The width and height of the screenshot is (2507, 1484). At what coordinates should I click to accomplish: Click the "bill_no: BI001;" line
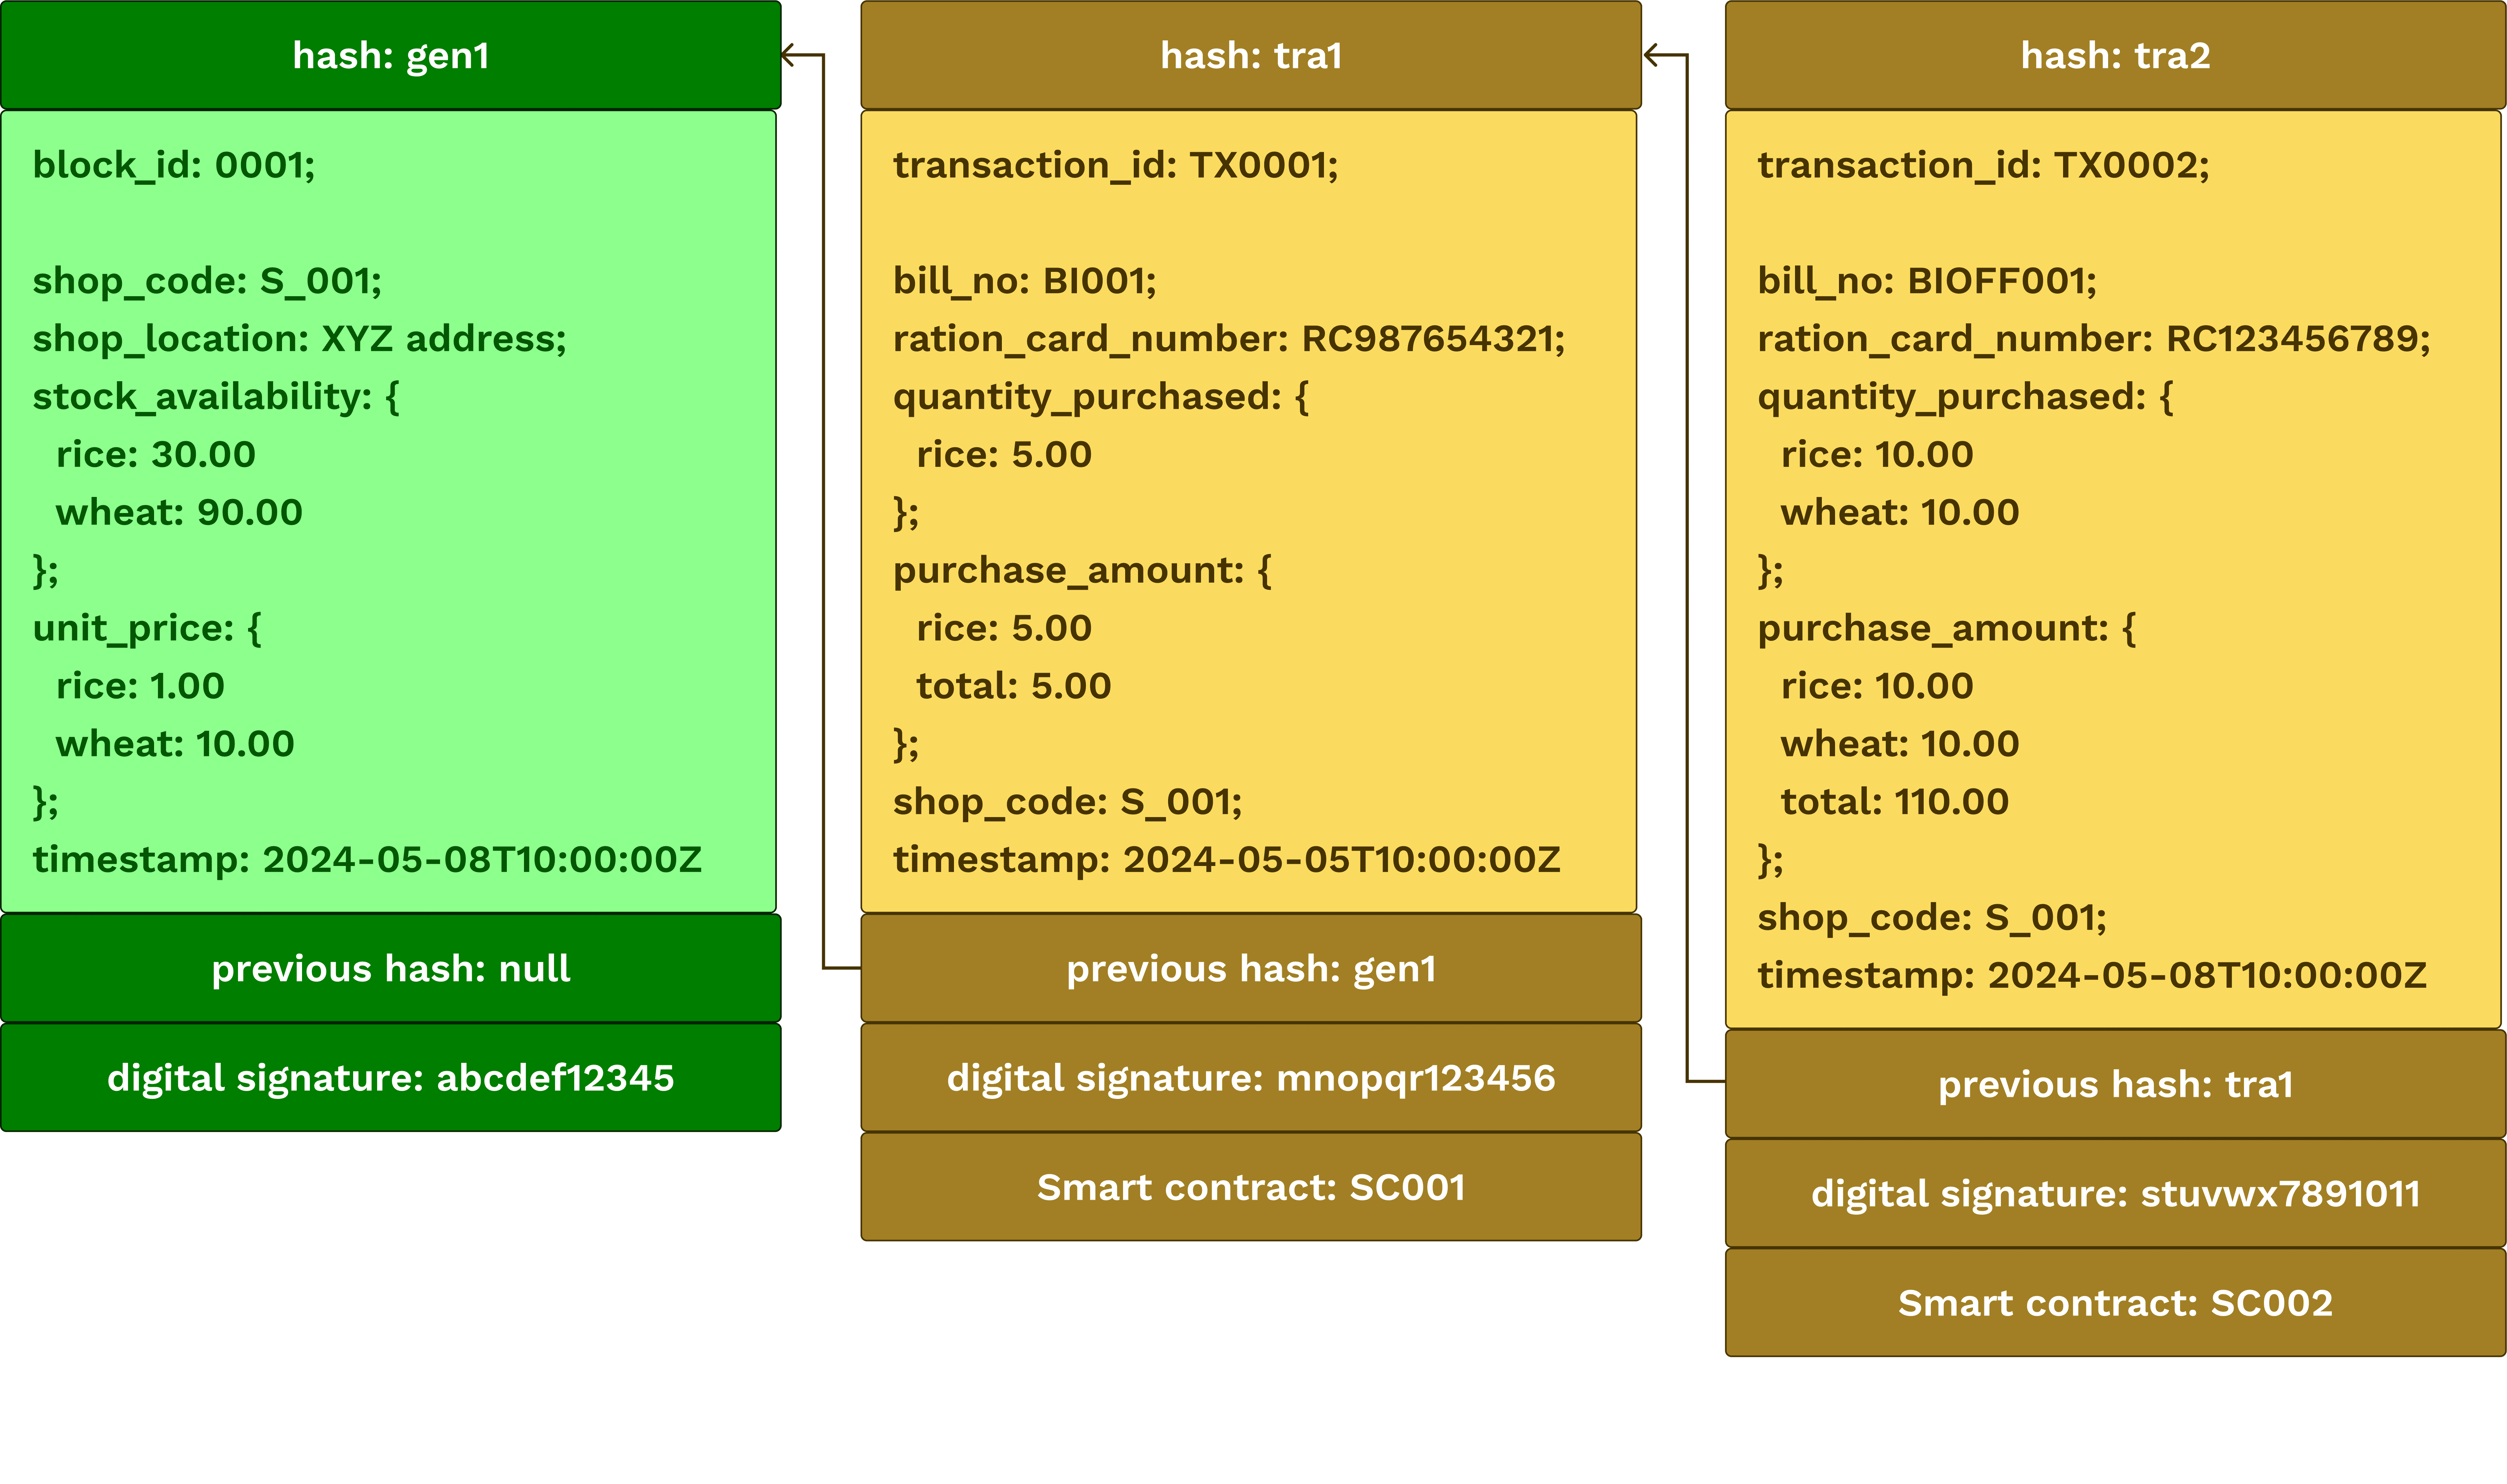click(1024, 281)
